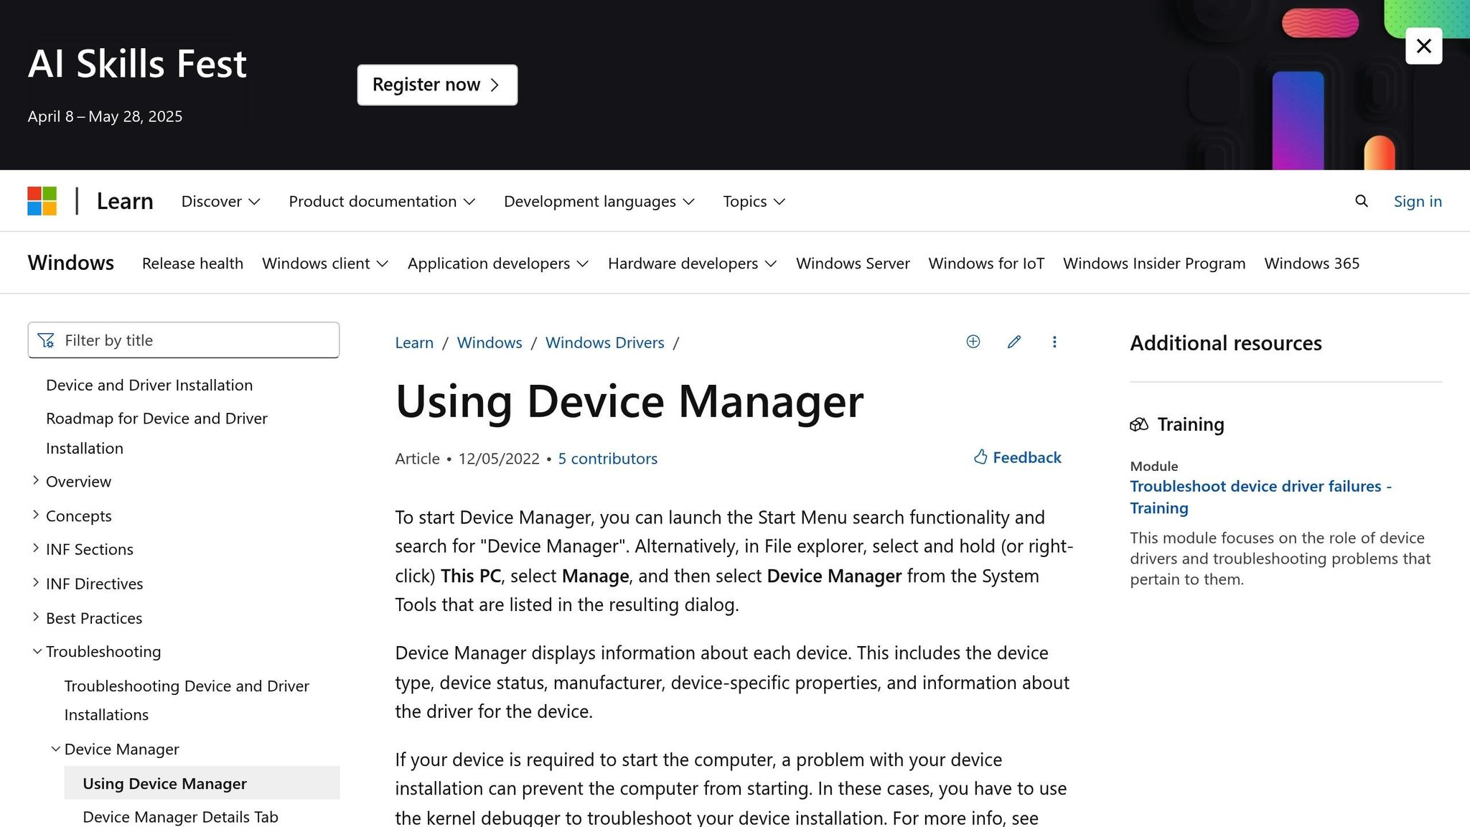This screenshot has width=1470, height=827.
Task: Go to Learn home
Action: pos(125,201)
